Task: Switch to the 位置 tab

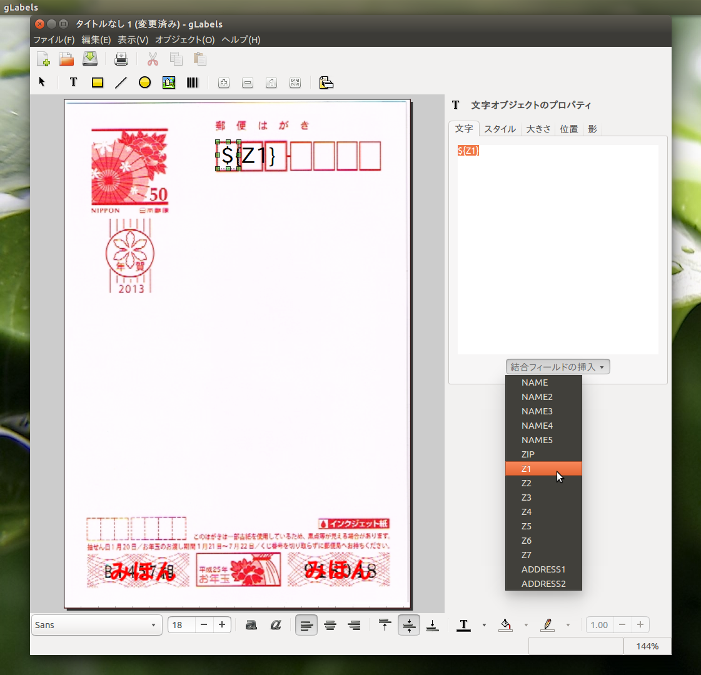Action: [x=569, y=129]
